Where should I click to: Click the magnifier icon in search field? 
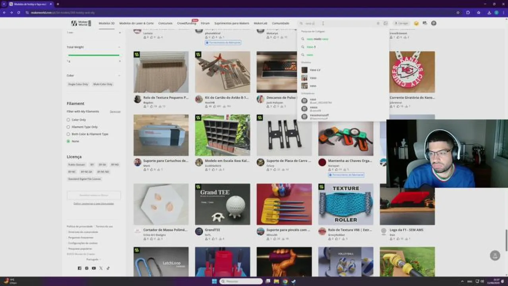[x=302, y=23]
